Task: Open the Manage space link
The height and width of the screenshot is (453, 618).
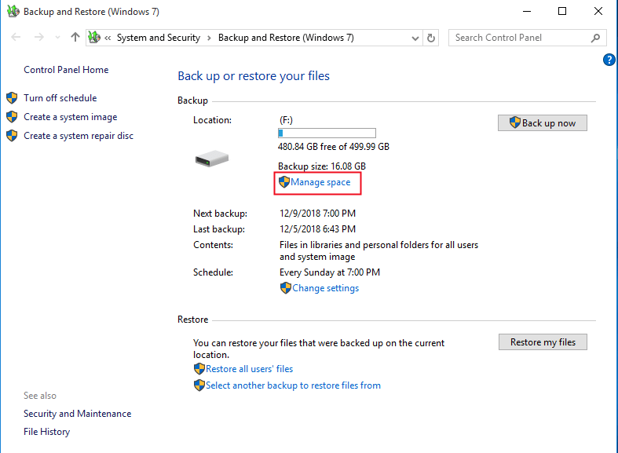Action: pyautogui.click(x=320, y=182)
